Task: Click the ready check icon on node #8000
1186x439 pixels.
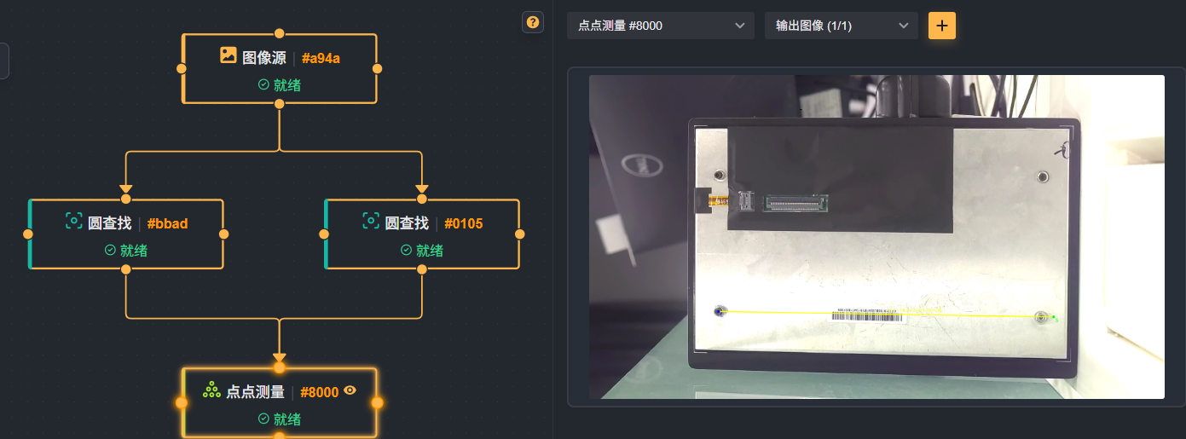Action: tap(263, 419)
